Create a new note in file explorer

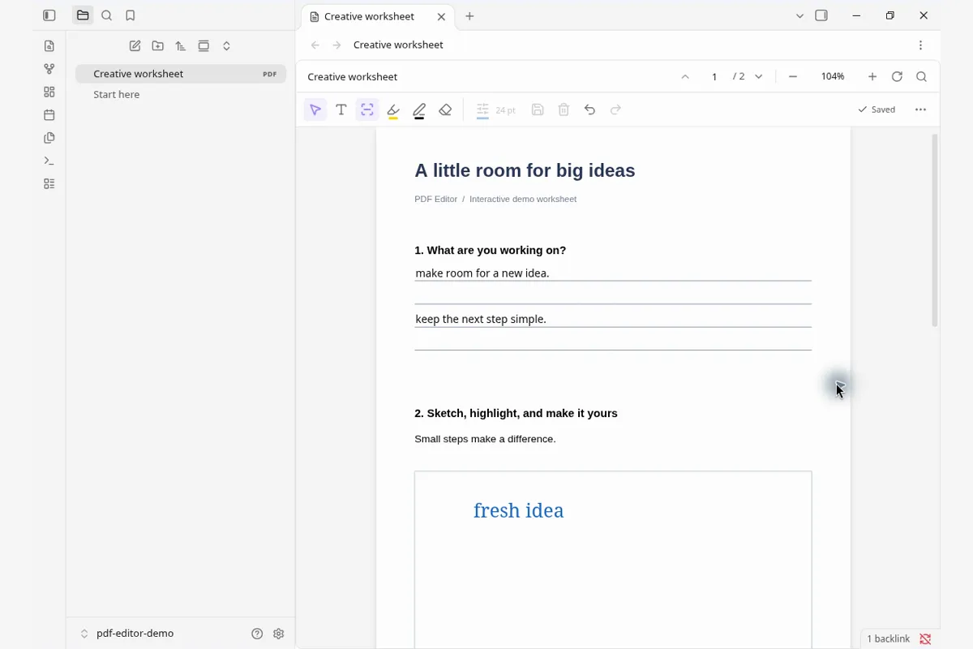(x=135, y=46)
